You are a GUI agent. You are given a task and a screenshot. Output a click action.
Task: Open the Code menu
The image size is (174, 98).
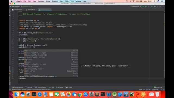[48, 1]
